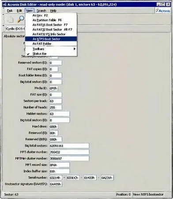Click the Bootsector signature field

pos(56,184)
